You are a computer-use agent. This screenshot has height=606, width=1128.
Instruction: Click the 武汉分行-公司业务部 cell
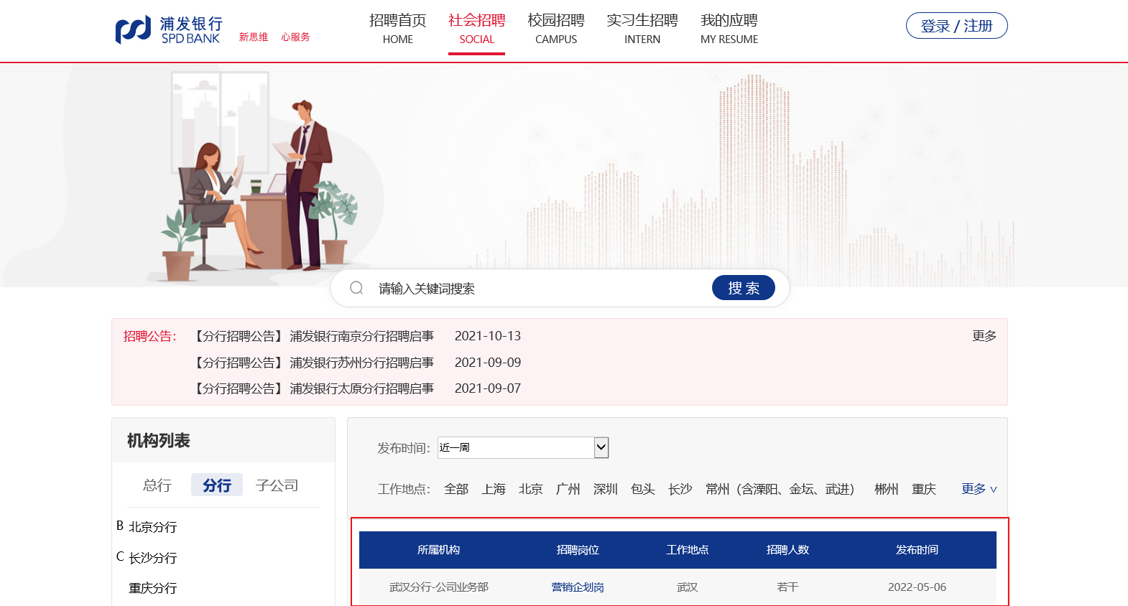pos(439,587)
